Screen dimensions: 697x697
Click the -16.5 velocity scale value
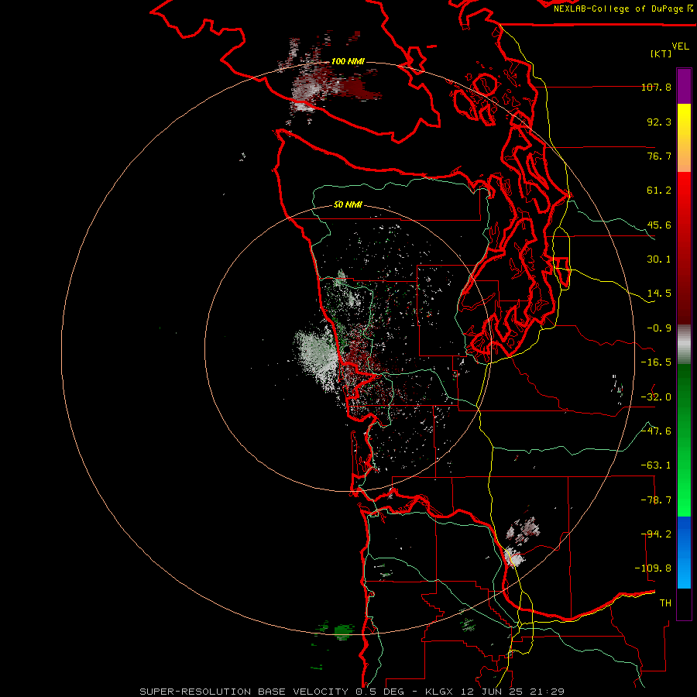tap(656, 362)
